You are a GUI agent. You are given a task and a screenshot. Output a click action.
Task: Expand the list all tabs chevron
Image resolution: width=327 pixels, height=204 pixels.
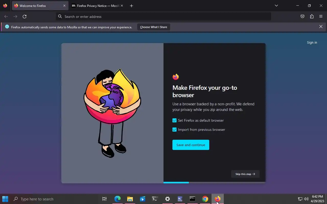(x=276, y=6)
